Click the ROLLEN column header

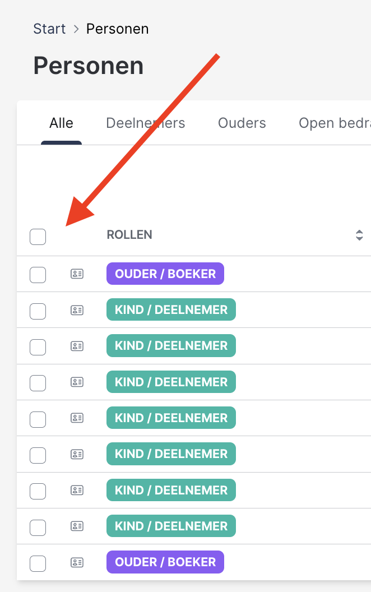pyautogui.click(x=129, y=235)
